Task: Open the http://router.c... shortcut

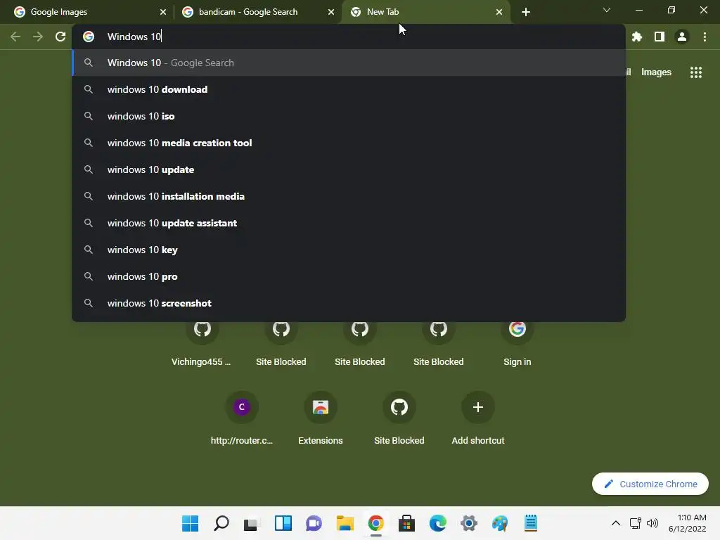Action: click(242, 418)
